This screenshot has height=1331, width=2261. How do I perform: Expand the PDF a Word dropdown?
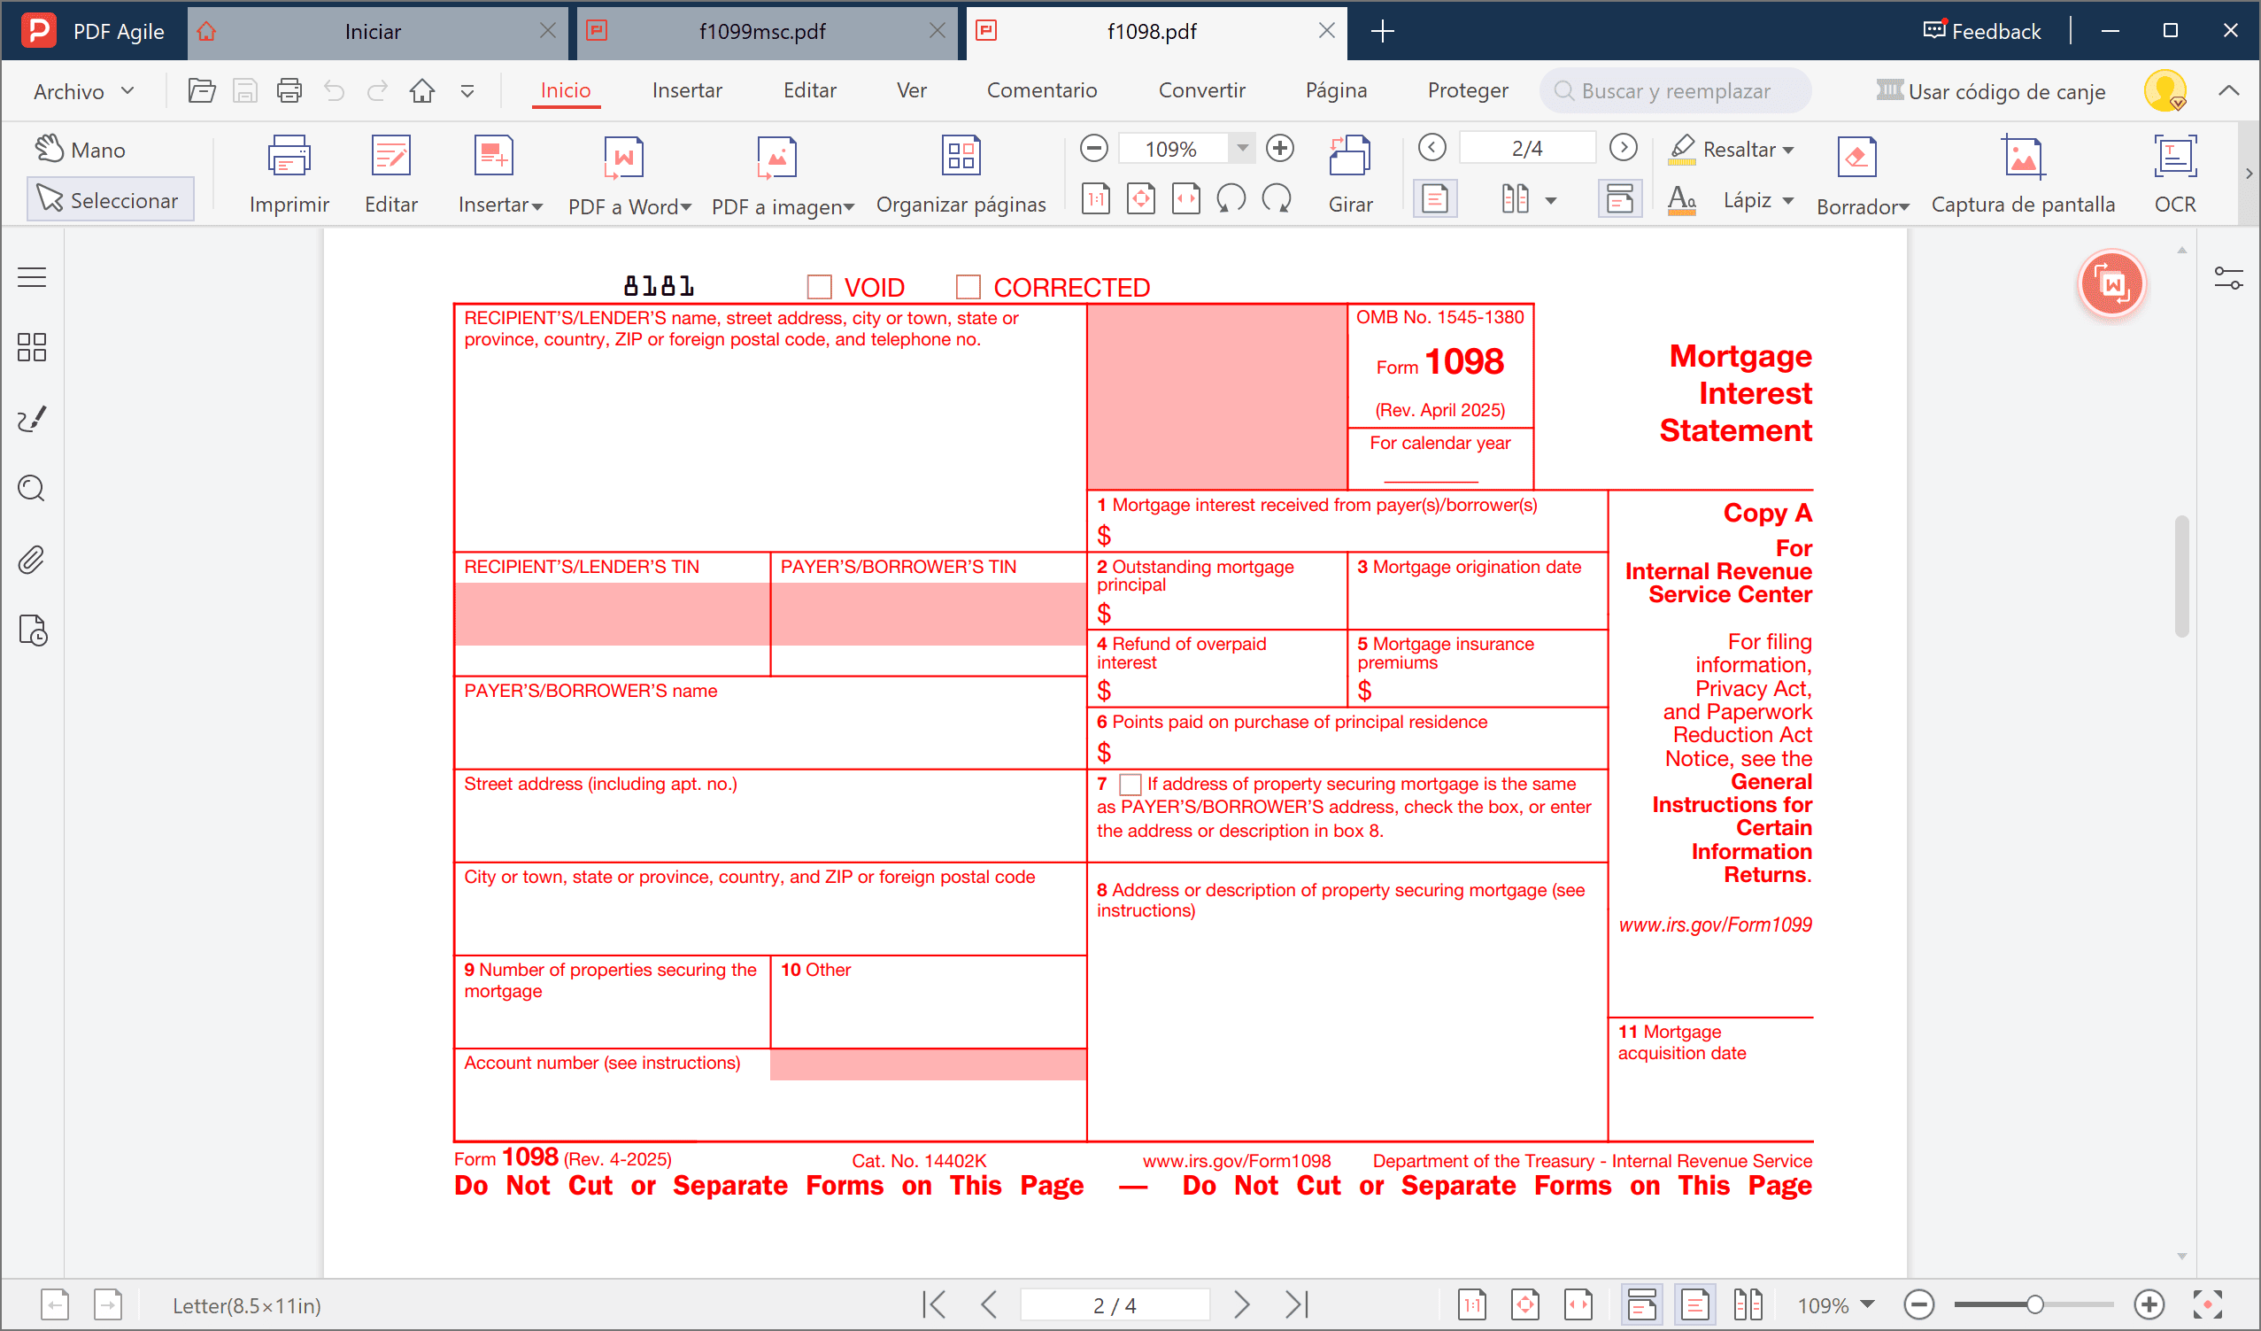(x=686, y=207)
